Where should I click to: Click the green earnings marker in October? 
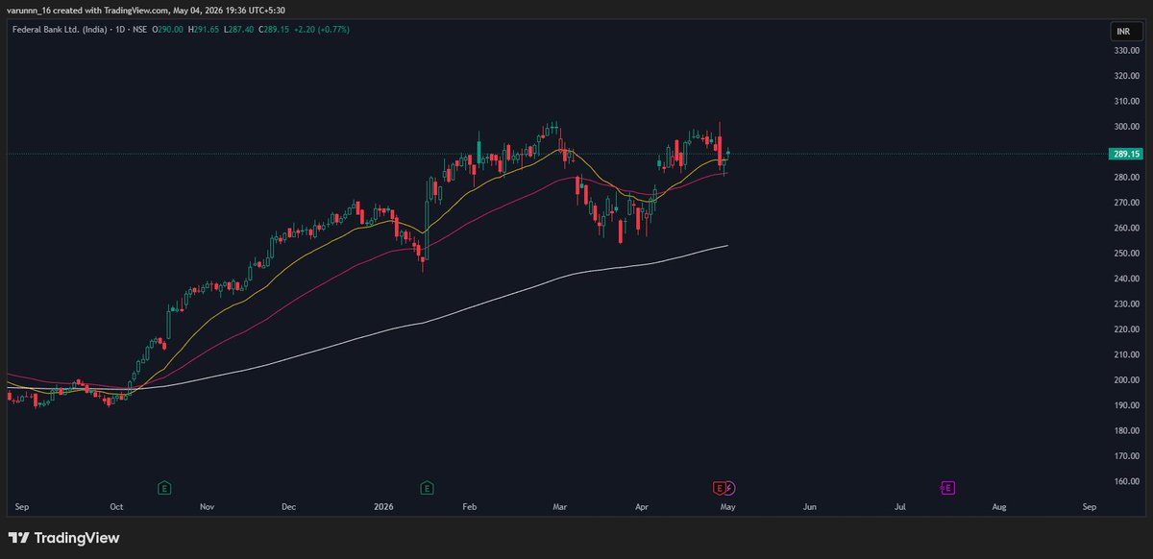click(x=165, y=488)
